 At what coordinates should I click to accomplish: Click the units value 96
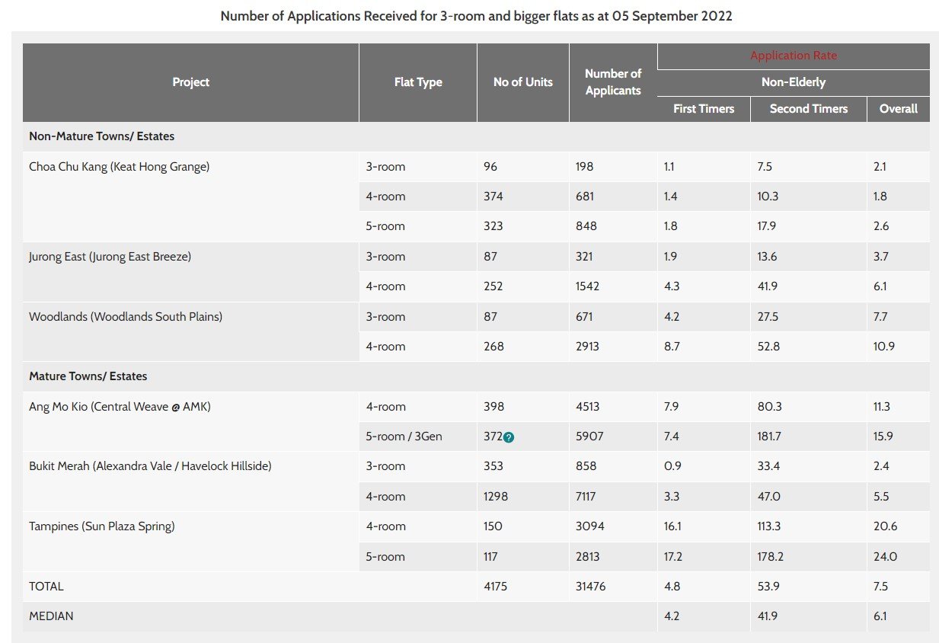[490, 167]
